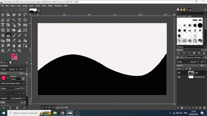Select the Eraser tool
The height and width of the screenshot is (116, 207).
(x=14, y=40)
